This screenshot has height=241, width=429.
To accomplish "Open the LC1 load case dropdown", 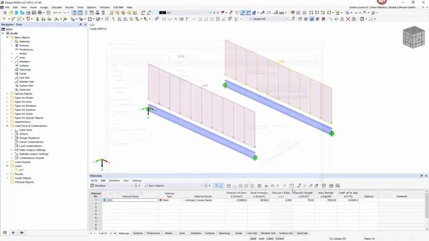I will coord(210,13).
